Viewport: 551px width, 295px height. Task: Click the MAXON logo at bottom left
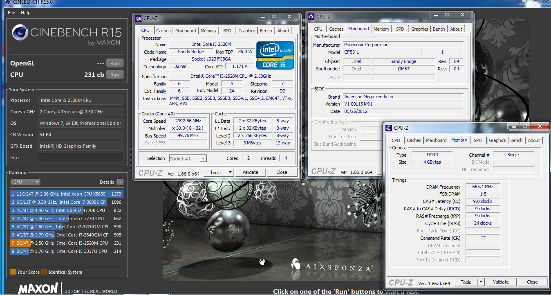tap(38, 288)
